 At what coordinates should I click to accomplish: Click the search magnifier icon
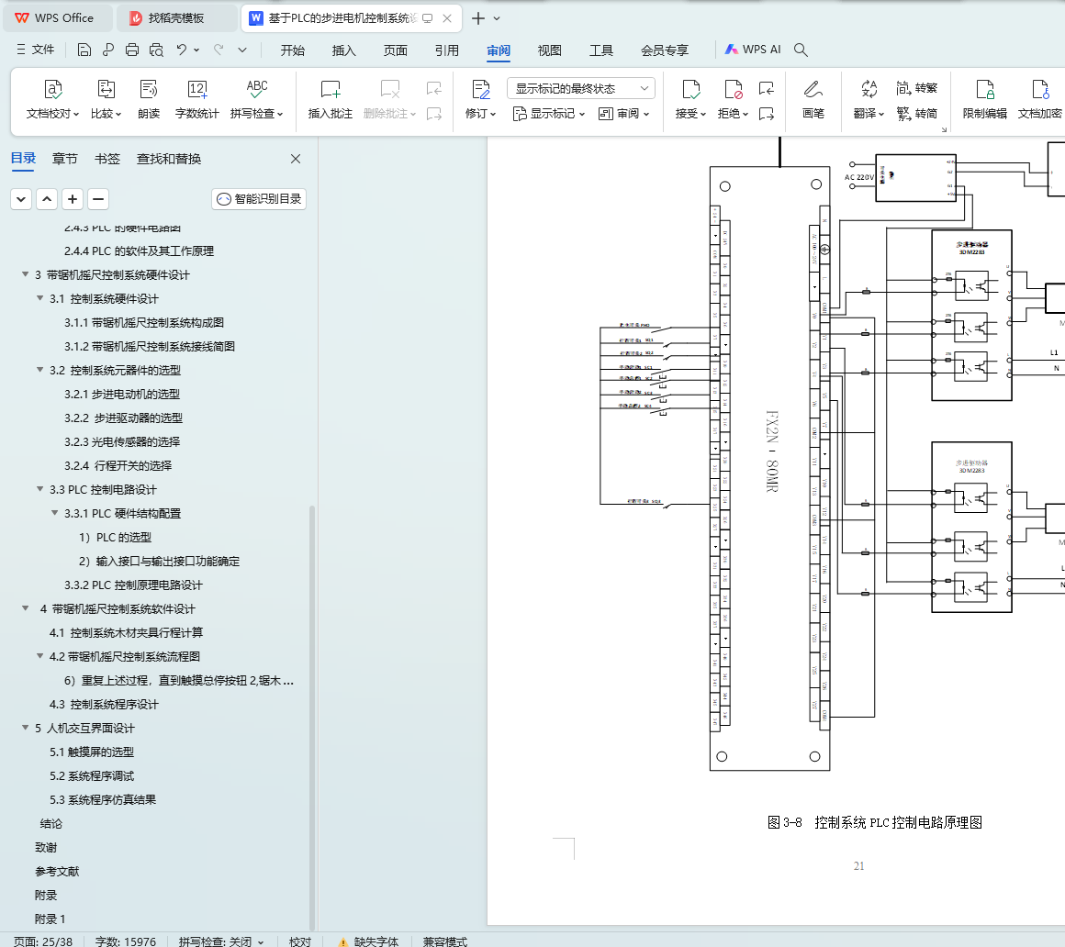[x=801, y=50]
